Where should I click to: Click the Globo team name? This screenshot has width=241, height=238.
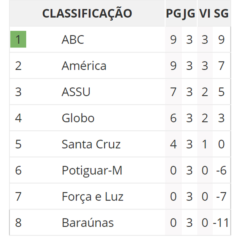click(x=78, y=118)
